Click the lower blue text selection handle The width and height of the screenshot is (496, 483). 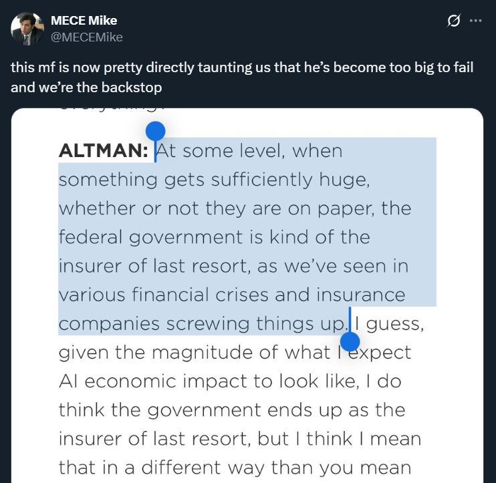(350, 342)
